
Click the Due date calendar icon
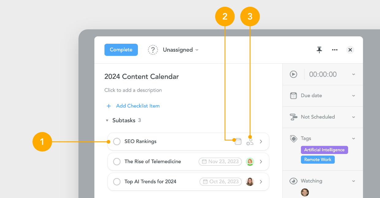point(294,95)
